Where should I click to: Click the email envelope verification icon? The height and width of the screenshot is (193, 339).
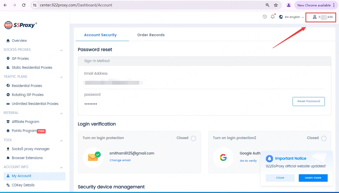pos(93,157)
